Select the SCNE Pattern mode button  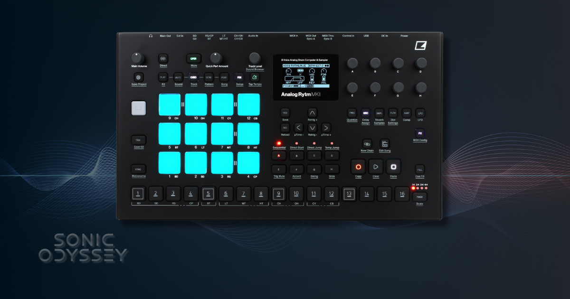pyautogui.click(x=209, y=77)
